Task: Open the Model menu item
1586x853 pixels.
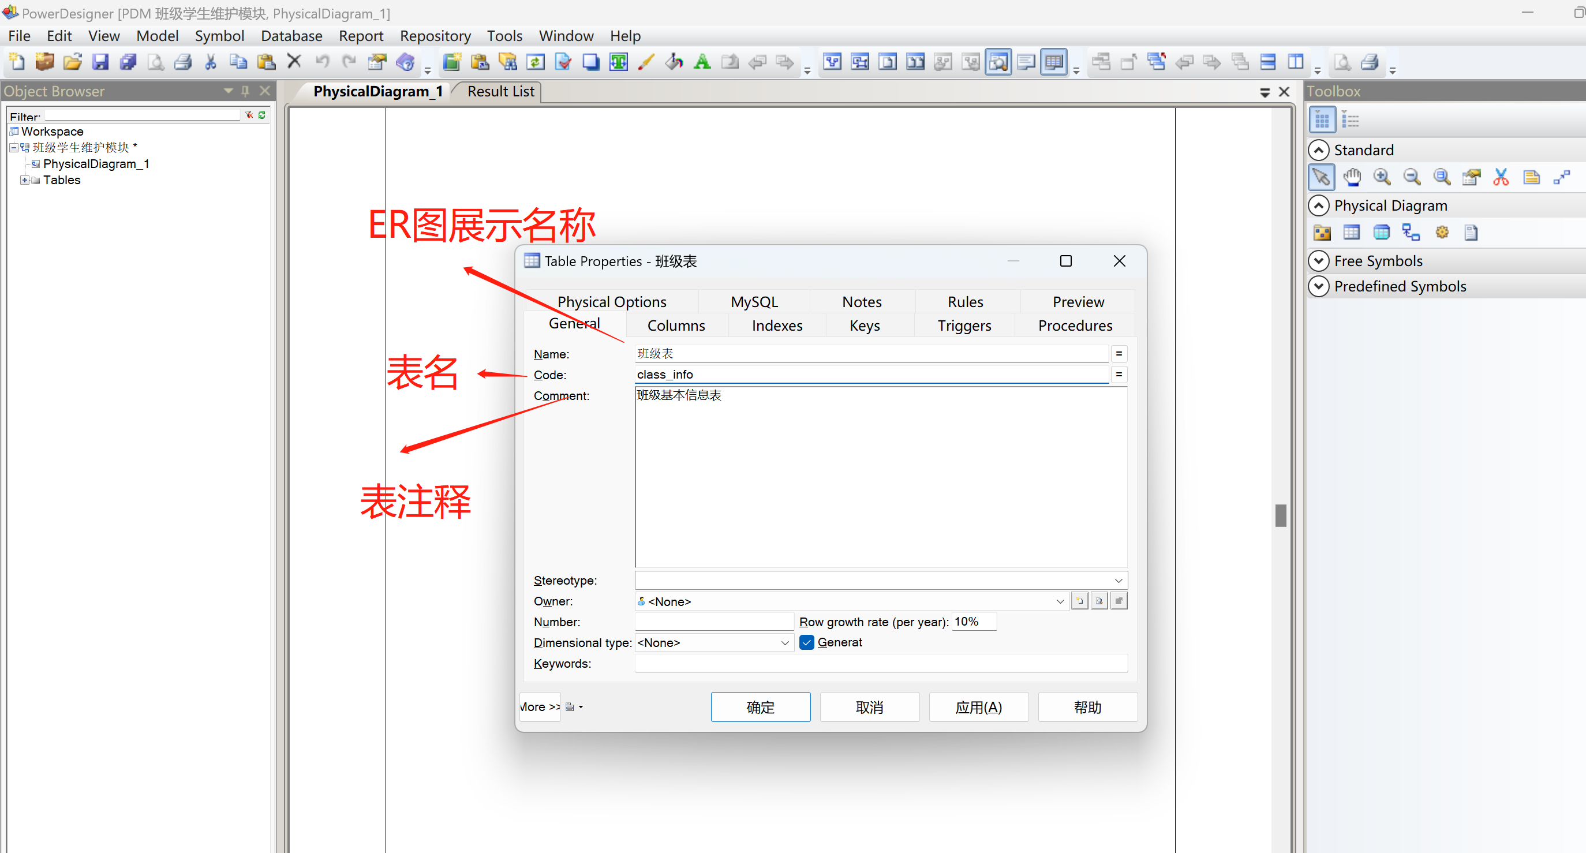Action: (155, 36)
